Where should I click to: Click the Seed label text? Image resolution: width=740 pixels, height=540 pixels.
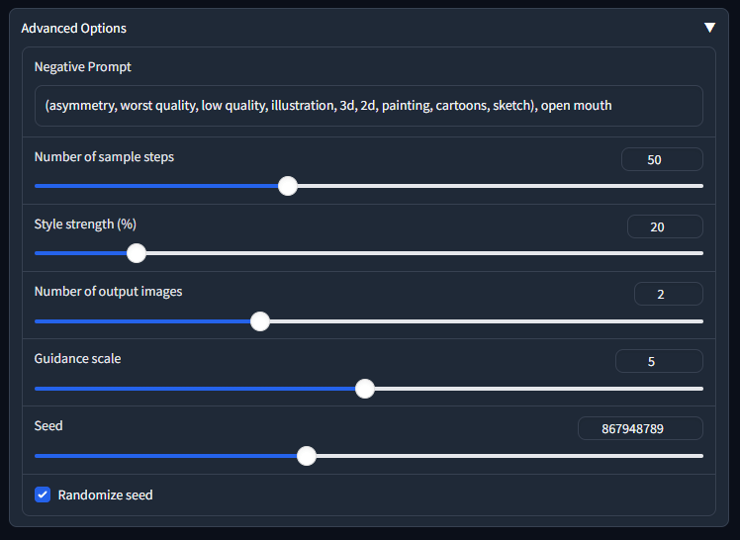48,425
